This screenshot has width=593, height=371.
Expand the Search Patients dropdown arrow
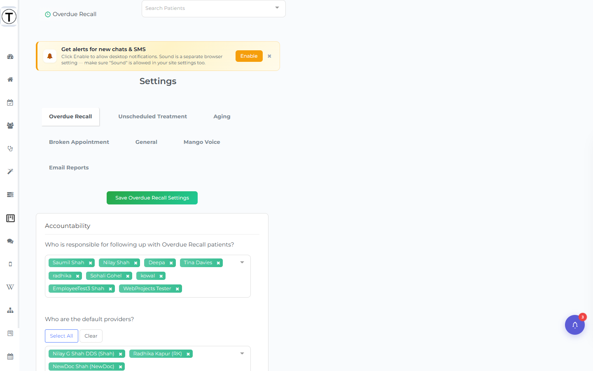click(x=277, y=8)
